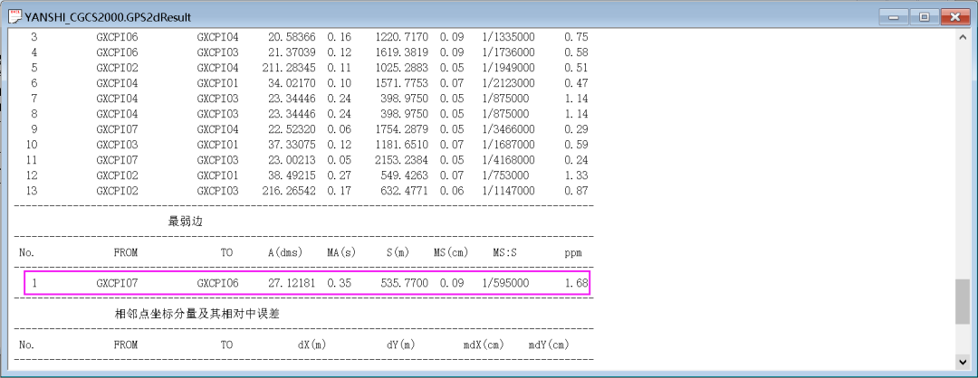Minimize the GPS2dResult window
Image resolution: width=978 pixels, height=378 pixels.
(x=893, y=17)
